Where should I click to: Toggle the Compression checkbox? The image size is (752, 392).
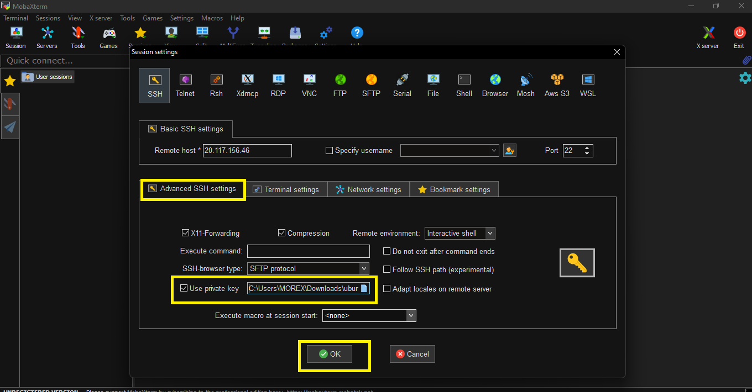[x=281, y=233]
